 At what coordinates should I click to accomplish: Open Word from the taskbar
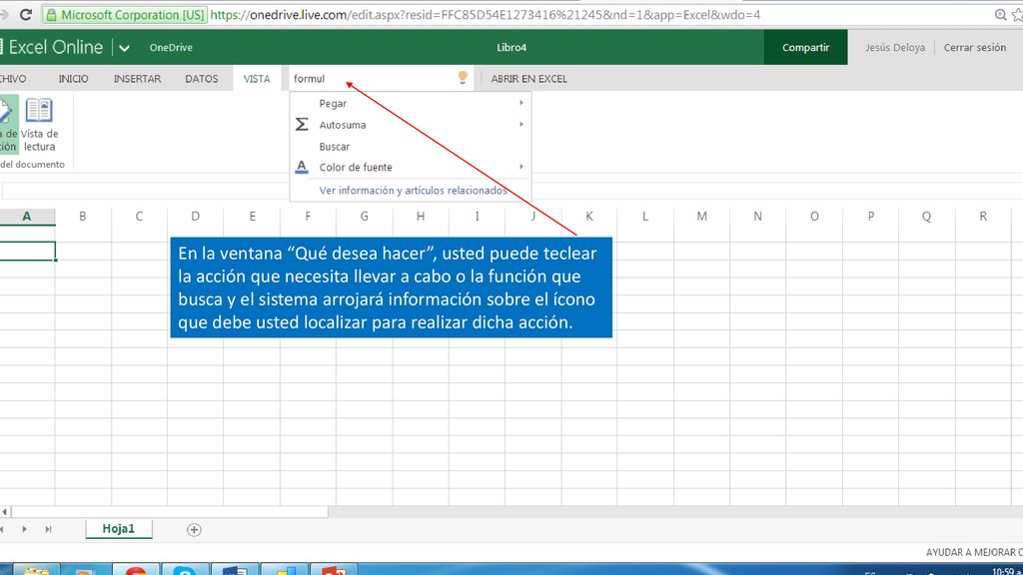(x=235, y=569)
